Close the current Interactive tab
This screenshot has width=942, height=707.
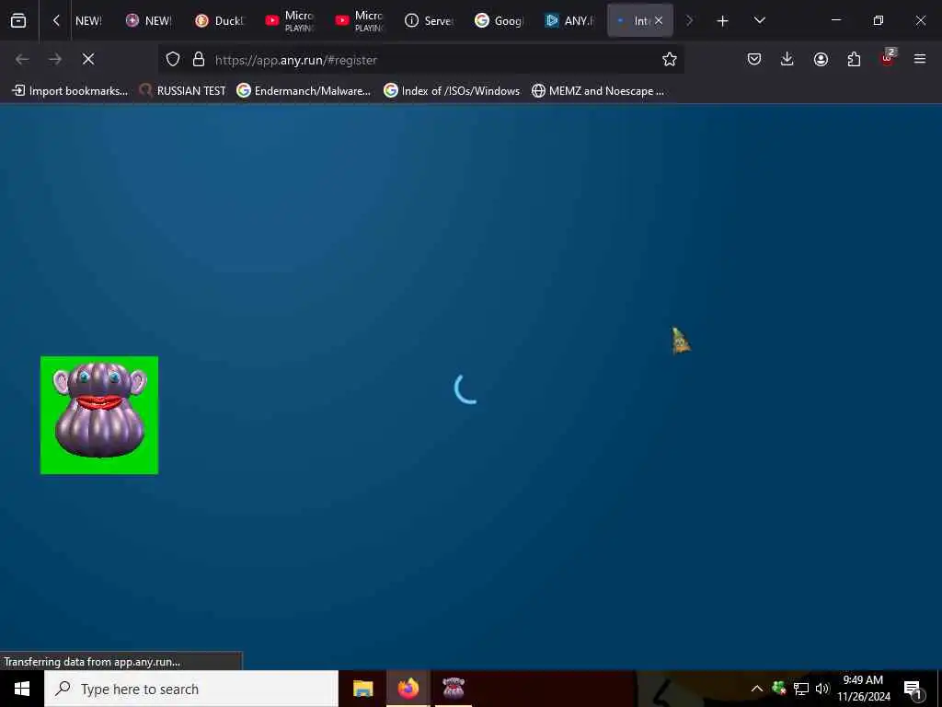pos(659,20)
